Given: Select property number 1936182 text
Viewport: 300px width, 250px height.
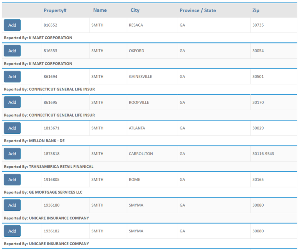Looking at the screenshot, I should 52,231.
